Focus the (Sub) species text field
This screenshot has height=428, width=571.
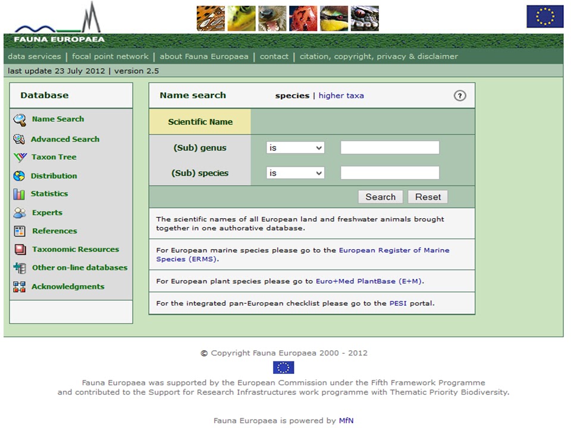pyautogui.click(x=390, y=173)
